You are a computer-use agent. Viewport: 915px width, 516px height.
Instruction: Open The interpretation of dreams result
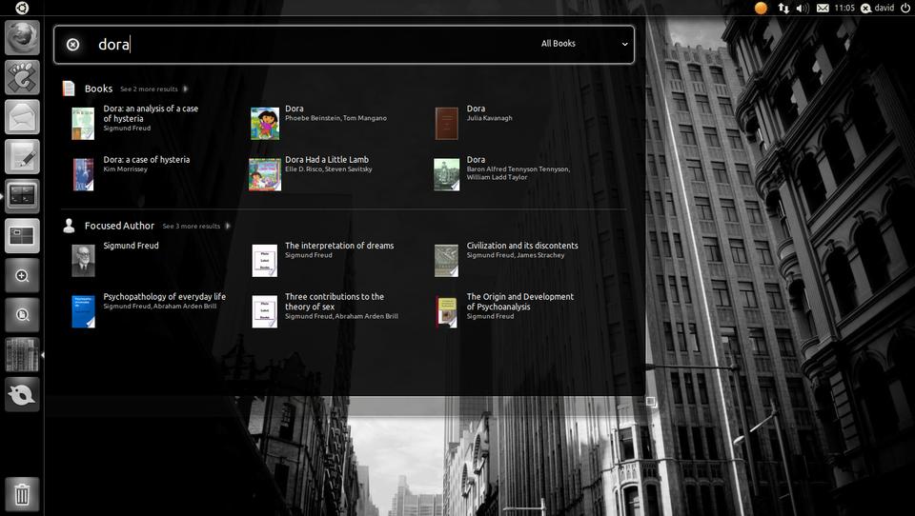click(x=338, y=246)
